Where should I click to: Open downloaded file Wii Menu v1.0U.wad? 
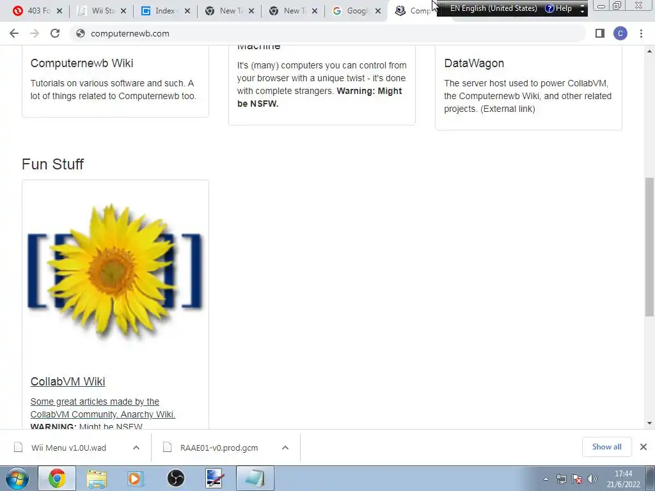(x=68, y=448)
